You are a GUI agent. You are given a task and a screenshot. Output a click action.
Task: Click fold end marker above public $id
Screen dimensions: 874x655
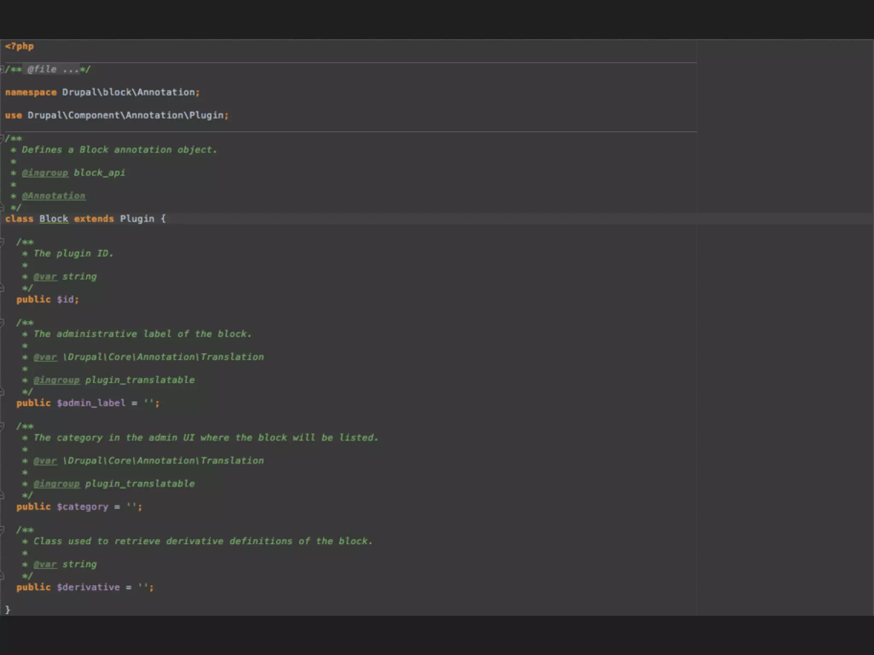point(2,288)
